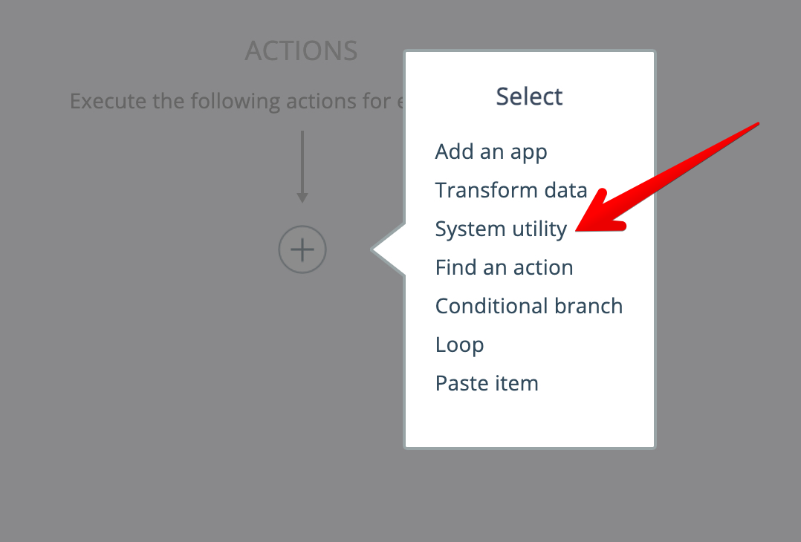Image resolution: width=801 pixels, height=542 pixels.
Task: Add a Conditional branch step
Action: (528, 306)
